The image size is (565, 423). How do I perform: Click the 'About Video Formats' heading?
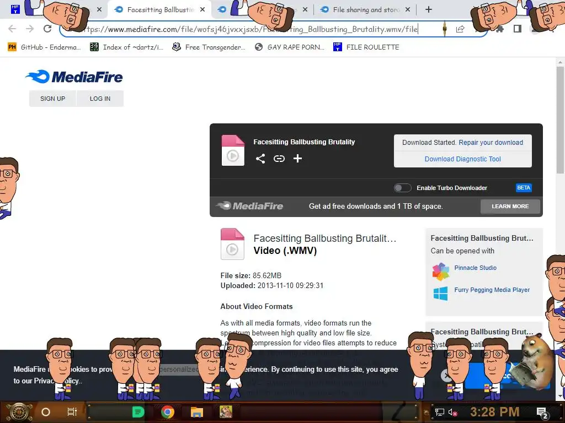[x=257, y=306]
